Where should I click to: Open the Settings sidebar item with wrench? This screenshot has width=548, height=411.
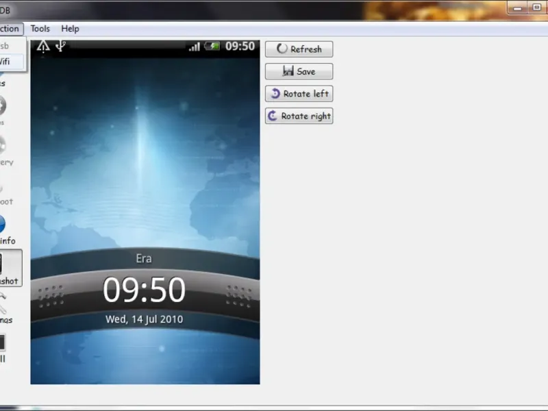(6, 309)
